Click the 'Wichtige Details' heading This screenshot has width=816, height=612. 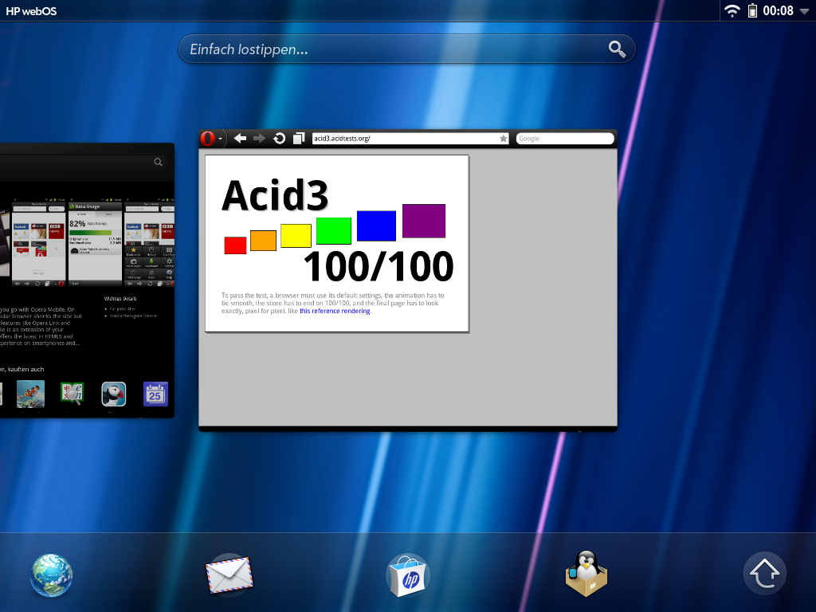tap(120, 299)
